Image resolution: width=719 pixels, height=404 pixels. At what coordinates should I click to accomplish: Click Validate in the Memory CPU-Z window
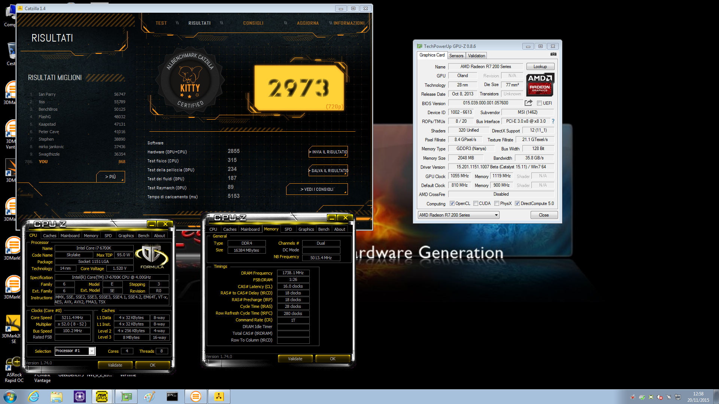coord(295,359)
